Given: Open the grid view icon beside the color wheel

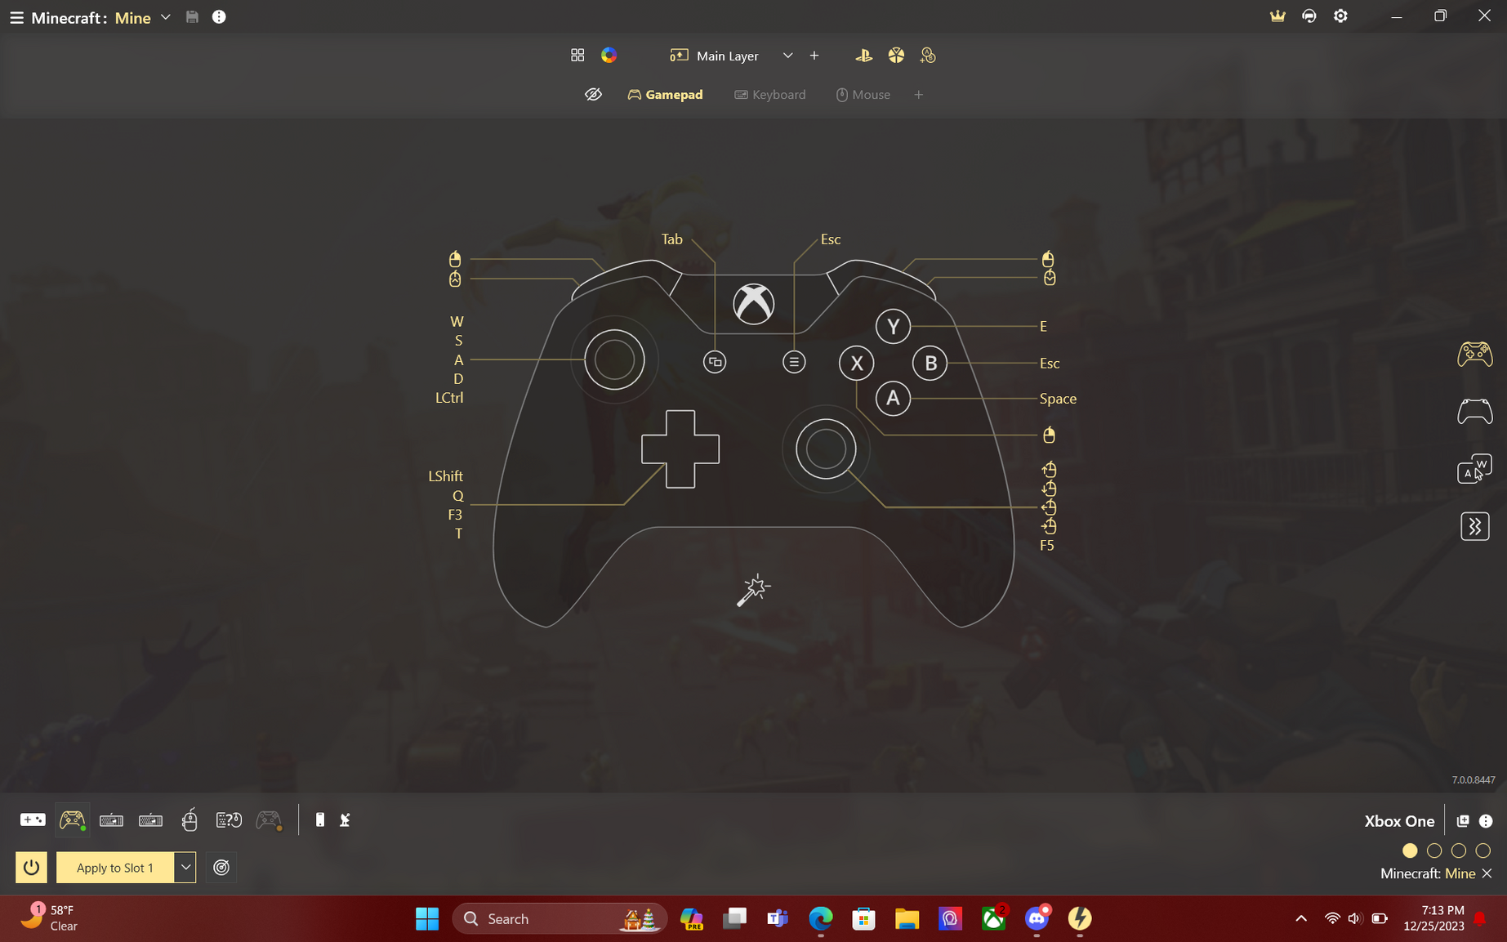Looking at the screenshot, I should pos(577,56).
